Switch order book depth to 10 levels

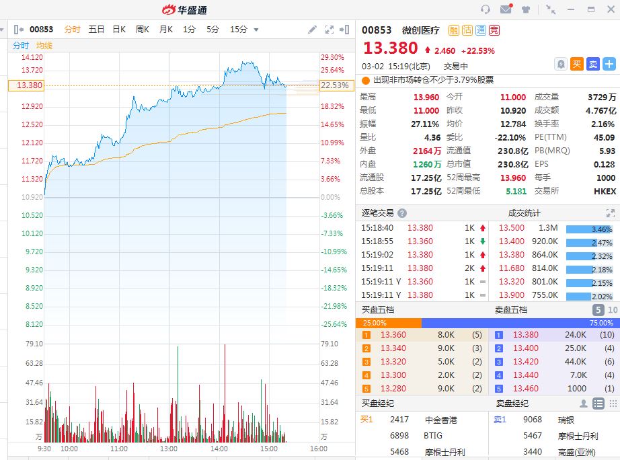[x=613, y=310]
